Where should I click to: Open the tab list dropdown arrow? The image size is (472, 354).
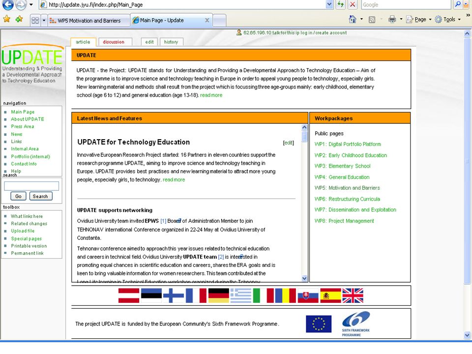pos(44,20)
